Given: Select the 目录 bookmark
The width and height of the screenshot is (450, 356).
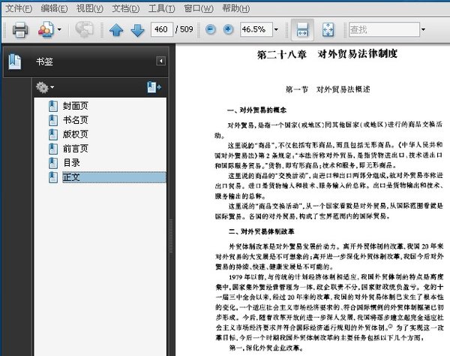Looking at the screenshot, I should 71,163.
